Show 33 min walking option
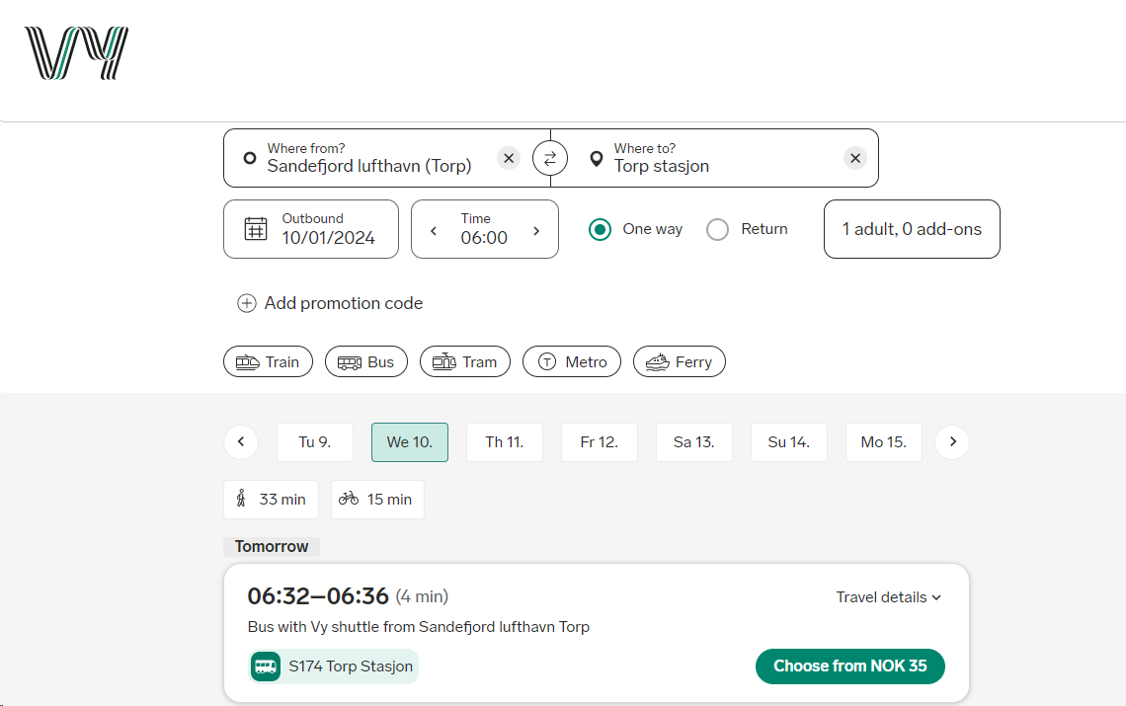Image resolution: width=1126 pixels, height=706 pixels. [271, 500]
